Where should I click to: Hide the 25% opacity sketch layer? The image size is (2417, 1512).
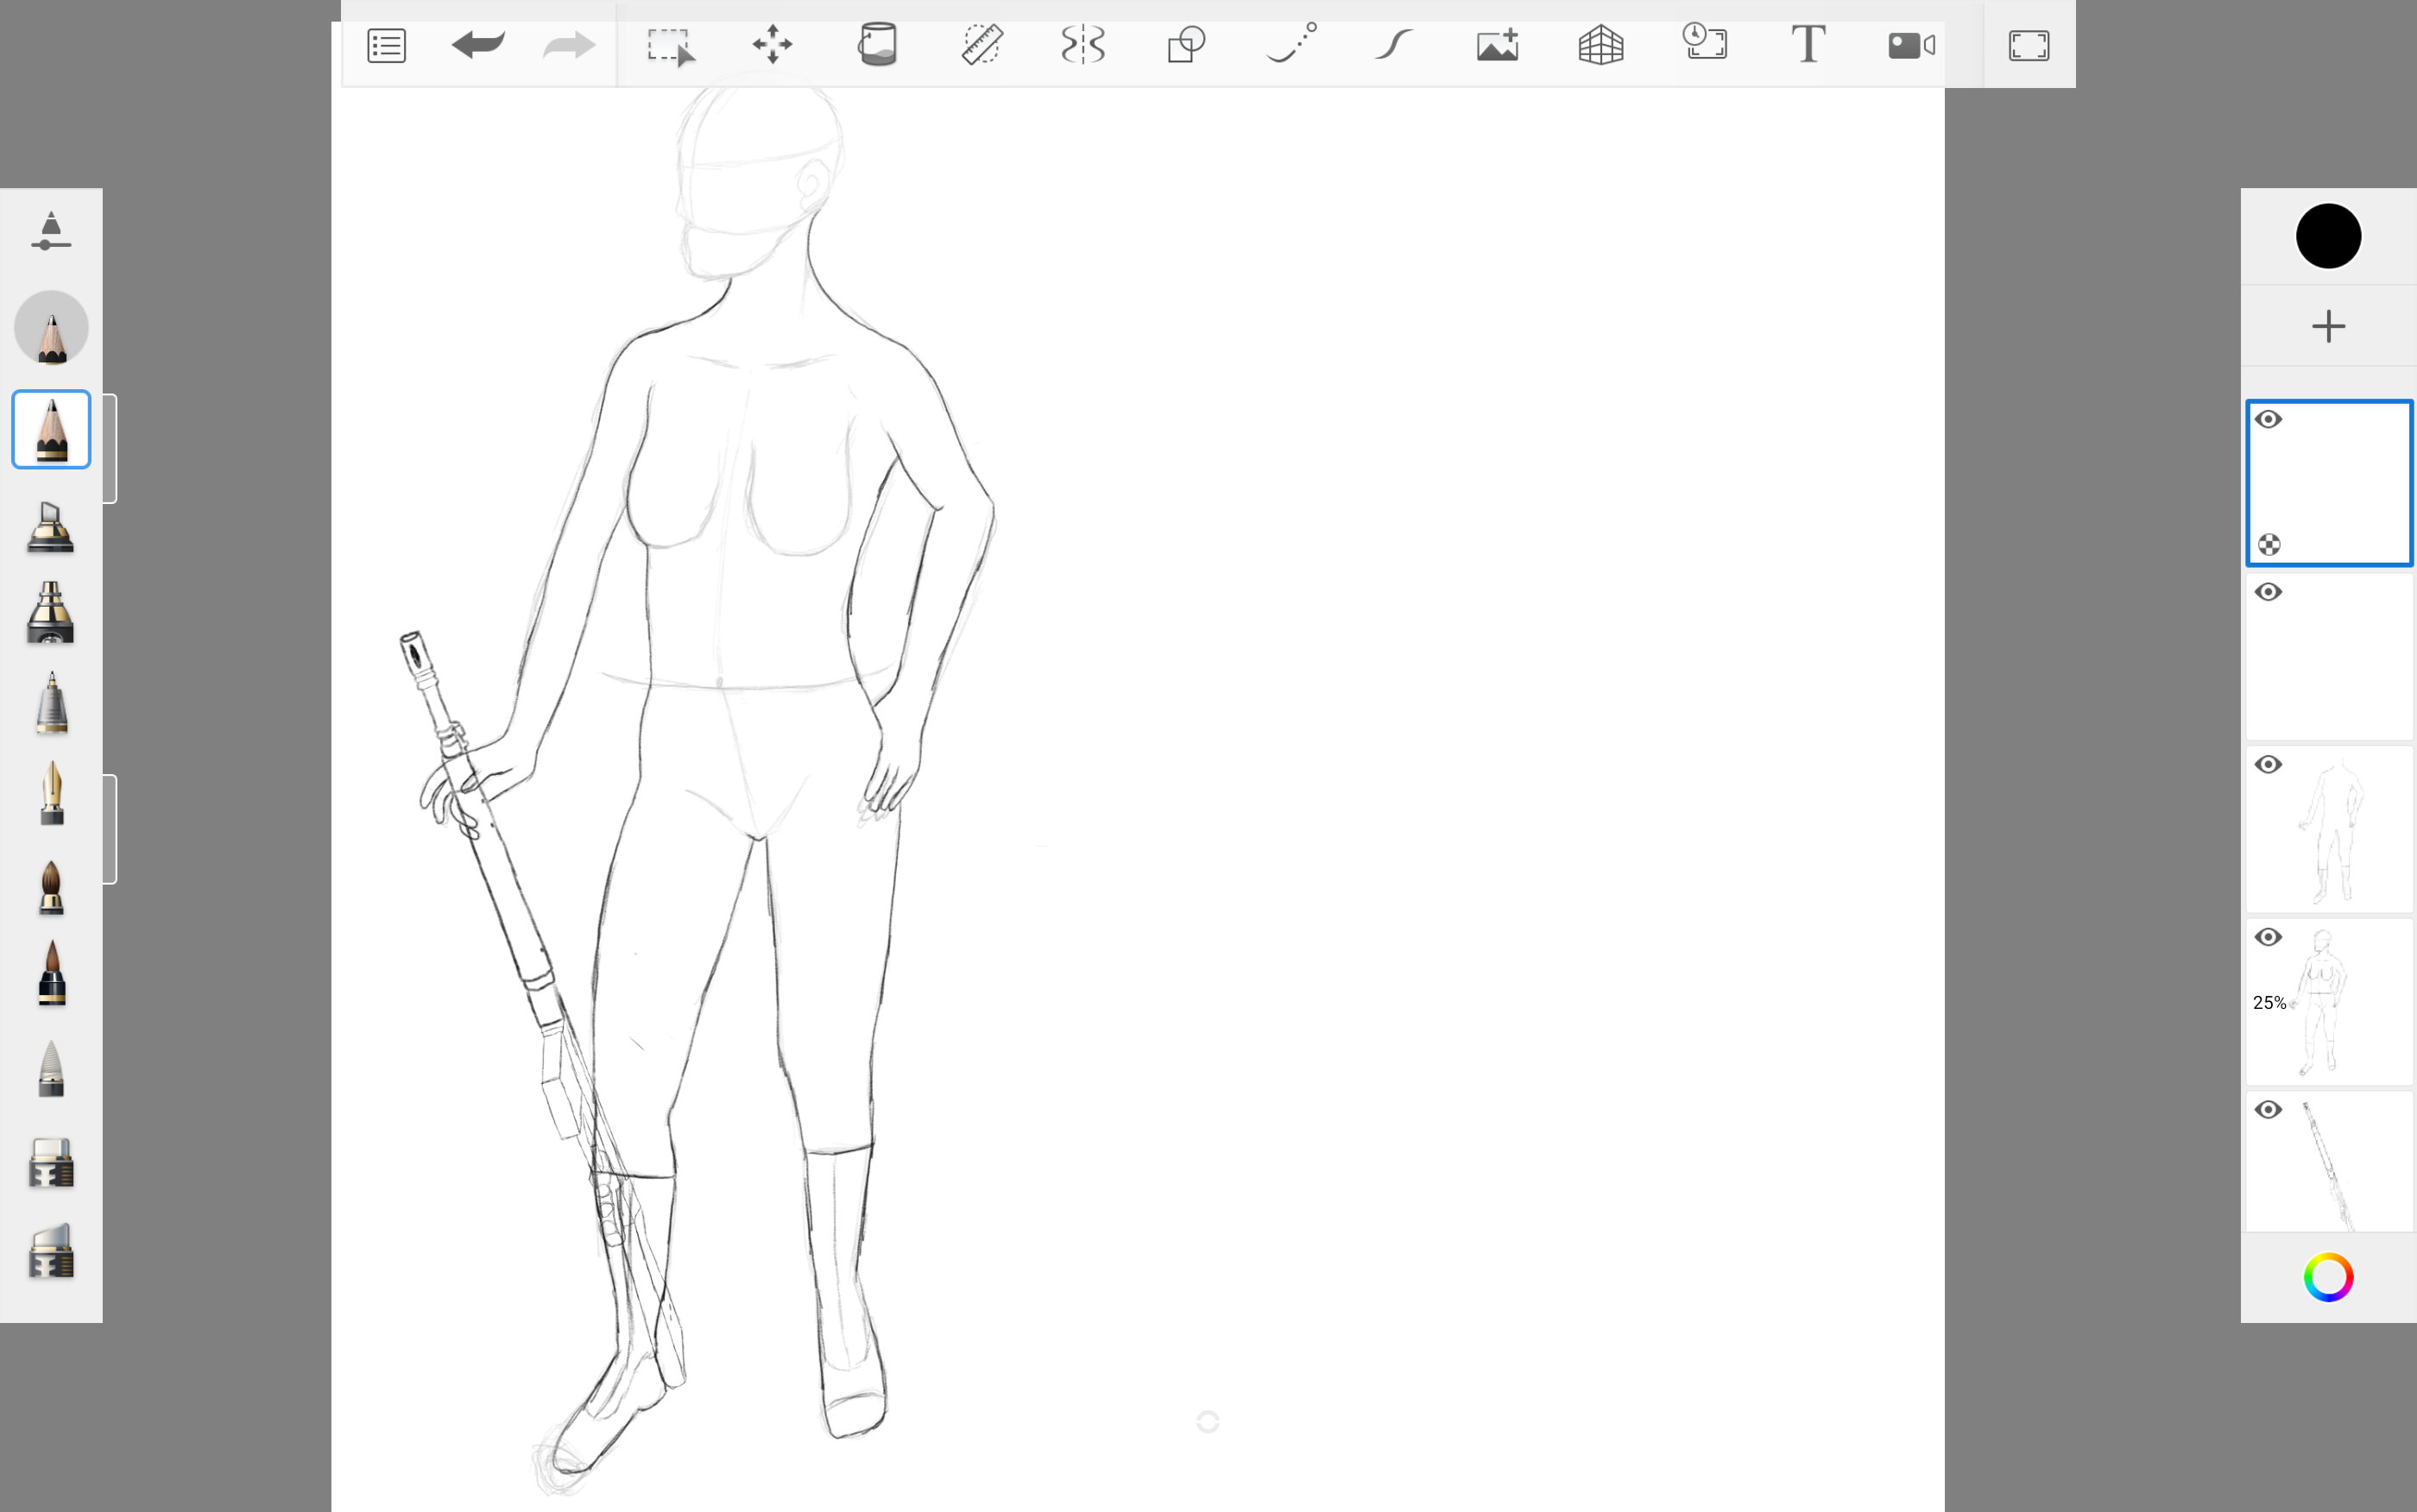click(x=2268, y=937)
